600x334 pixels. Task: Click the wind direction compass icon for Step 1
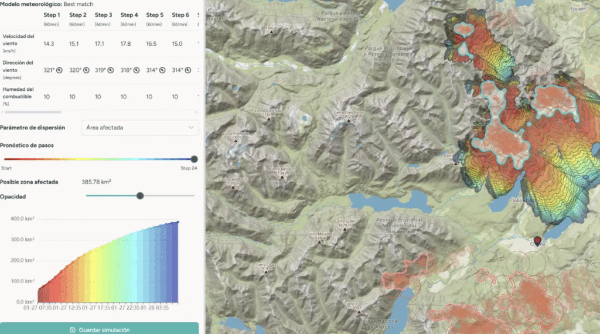59,70
